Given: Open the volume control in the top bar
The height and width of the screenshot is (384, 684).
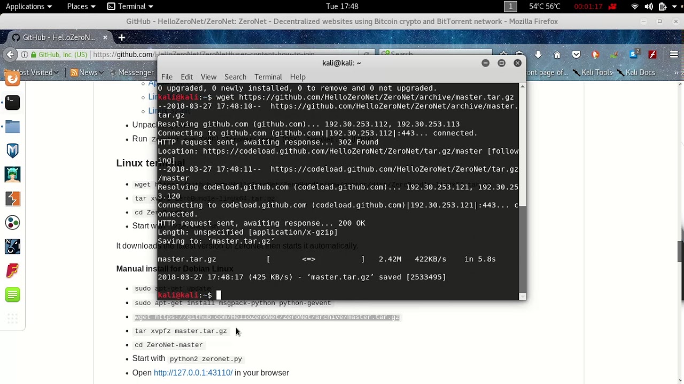Looking at the screenshot, I should coord(649,6).
